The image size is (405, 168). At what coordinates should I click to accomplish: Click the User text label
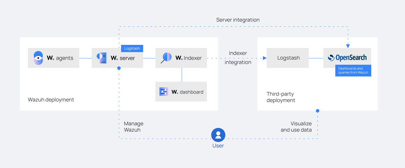(x=218, y=146)
